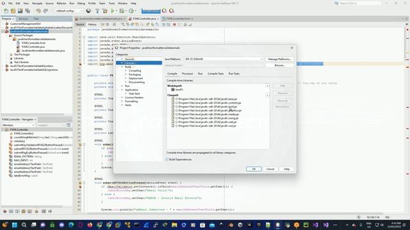This screenshot has height=230, width=410.
Task: Open the Run dropdown arrow beside play icon
Action: [117, 11]
